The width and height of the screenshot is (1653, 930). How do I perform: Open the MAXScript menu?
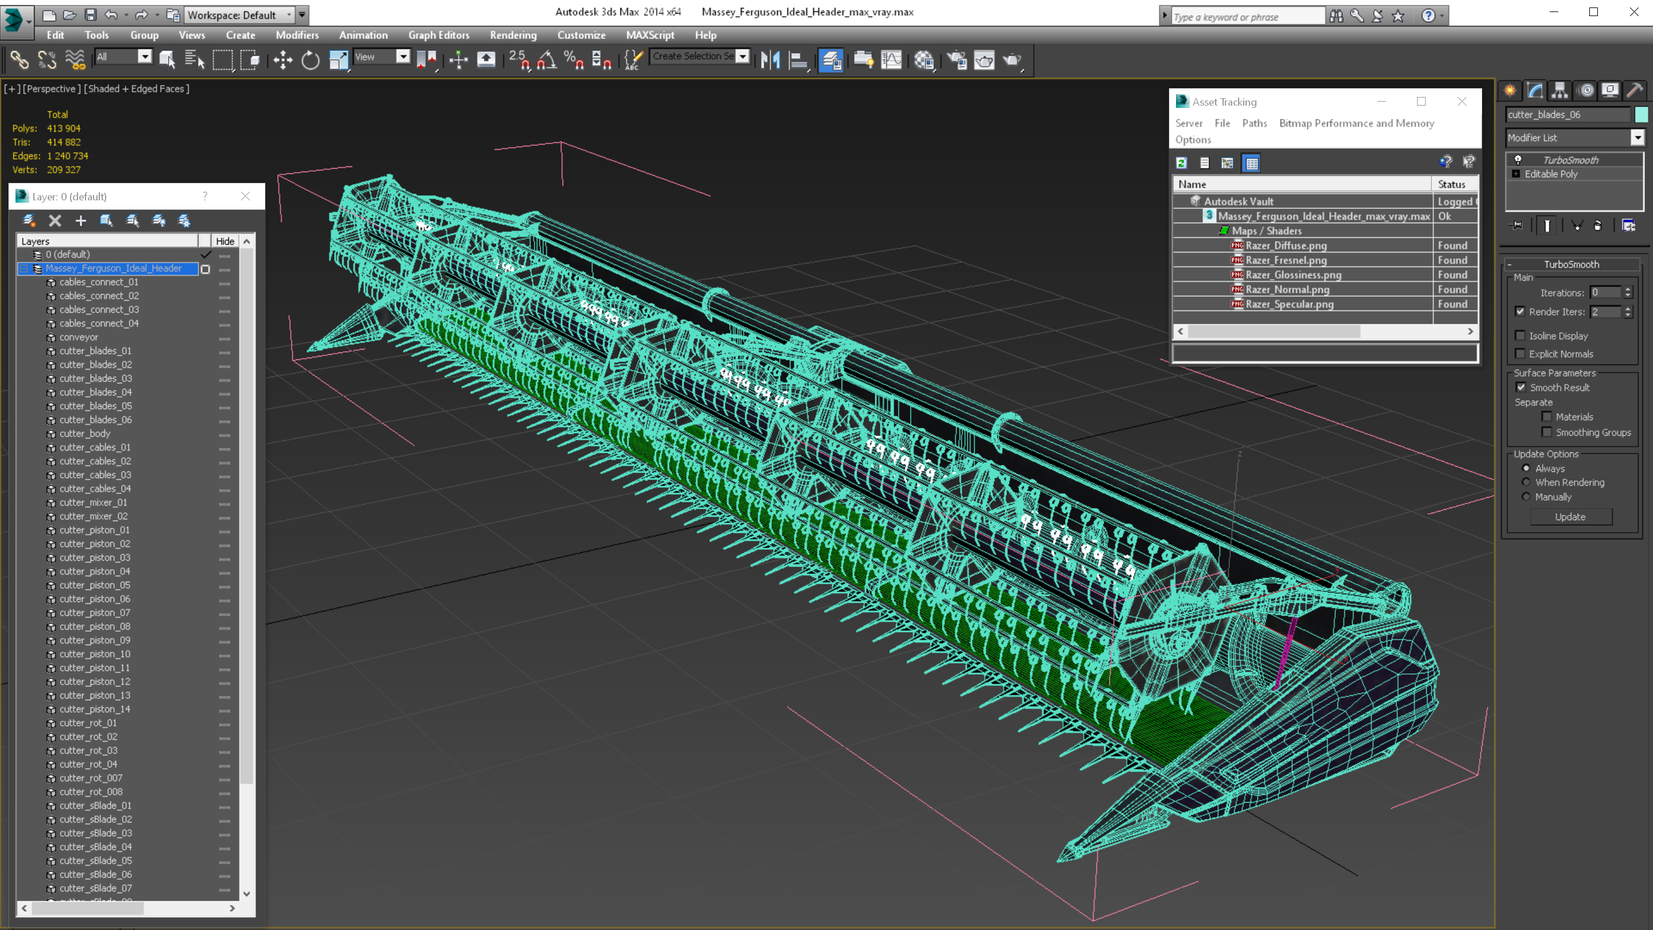click(x=650, y=35)
